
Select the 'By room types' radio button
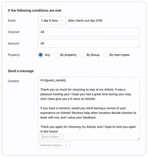(x=105, y=55)
